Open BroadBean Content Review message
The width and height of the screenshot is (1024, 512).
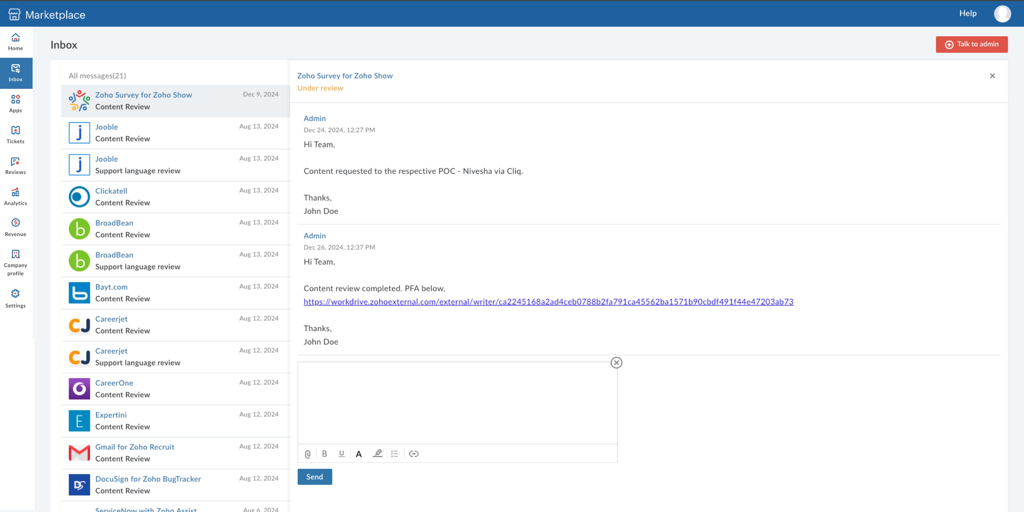(x=175, y=229)
